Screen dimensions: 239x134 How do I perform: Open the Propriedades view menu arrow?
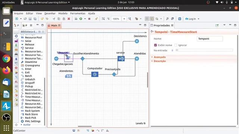click(x=224, y=25)
